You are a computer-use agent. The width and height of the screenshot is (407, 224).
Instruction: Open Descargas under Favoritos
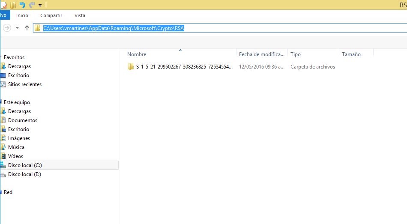coord(19,66)
